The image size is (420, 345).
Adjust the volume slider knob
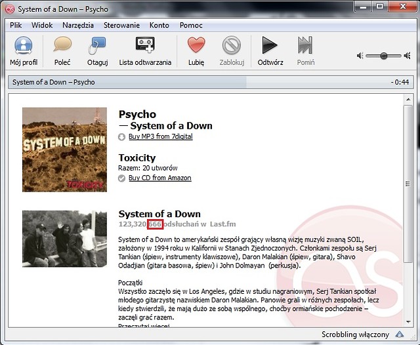click(x=383, y=56)
